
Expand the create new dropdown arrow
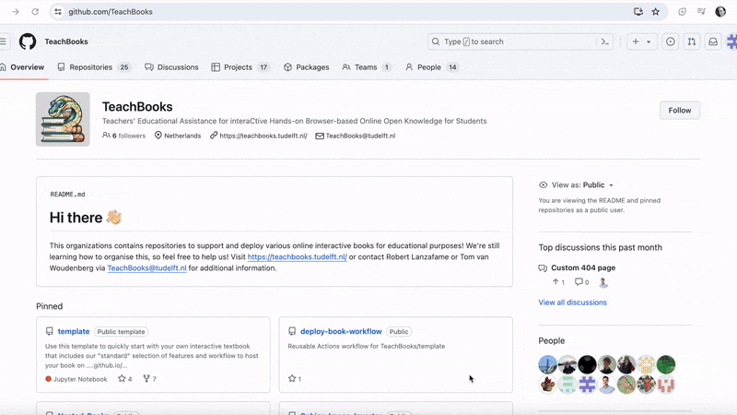[x=649, y=41]
